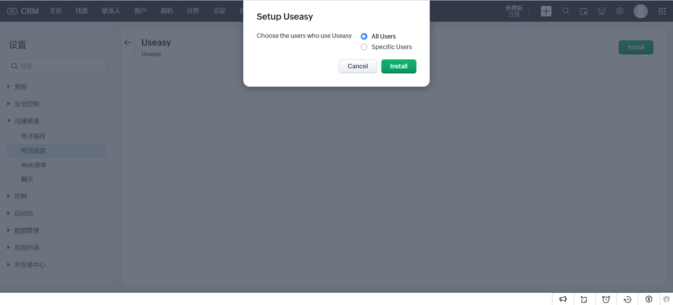673x305 pixels.
Task: Collapse the 沟通渠道 settings section
Action: point(27,121)
